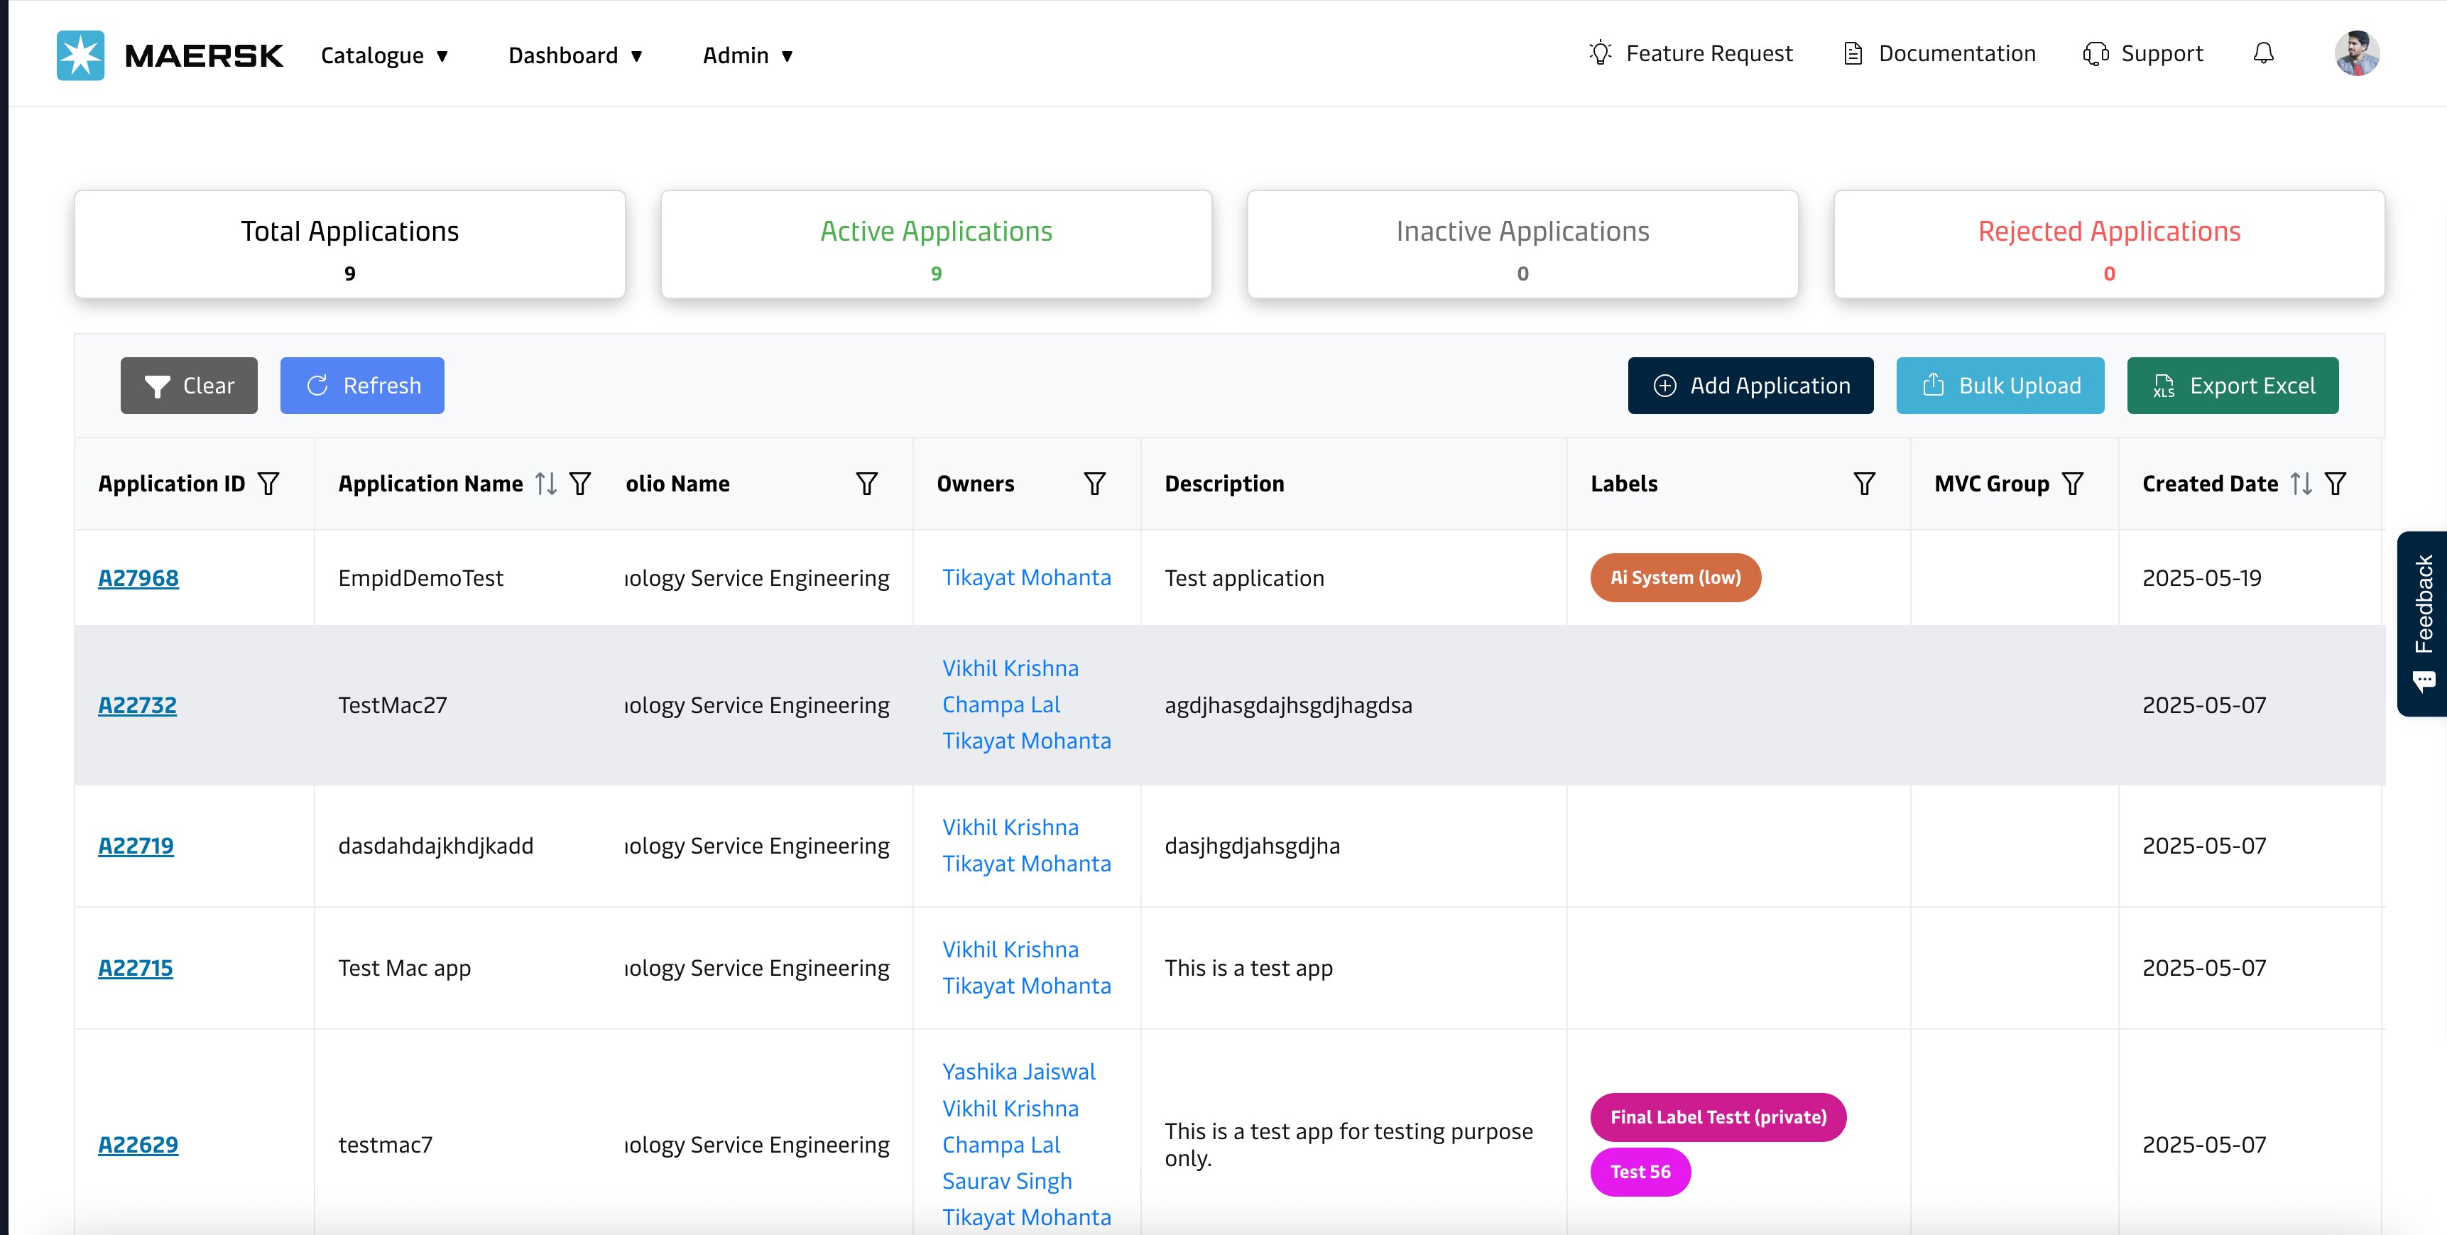Click description "This is a test app"
Screen dimensions: 2447x1235
1248,968
